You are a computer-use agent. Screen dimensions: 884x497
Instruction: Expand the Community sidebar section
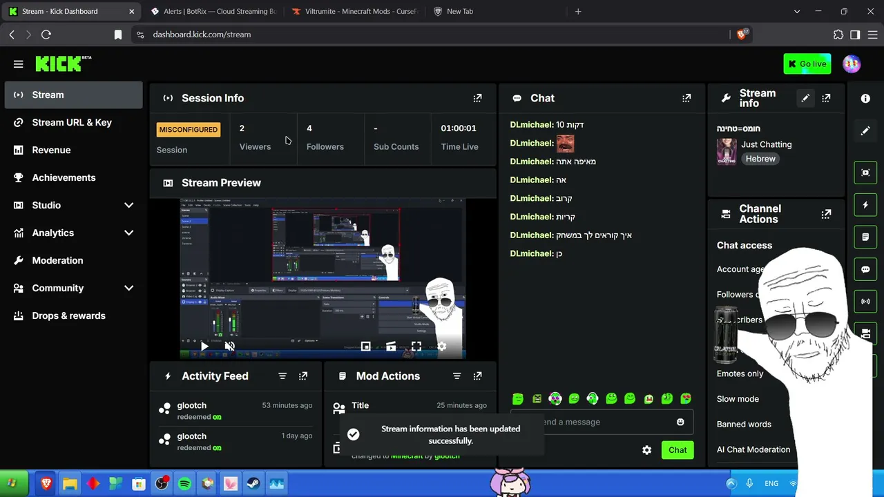point(128,288)
